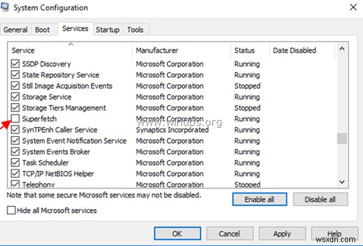Toggle TCP/IP NetBIOS Helper checkbox
Screen dimensions: 363x246
coord(16,173)
